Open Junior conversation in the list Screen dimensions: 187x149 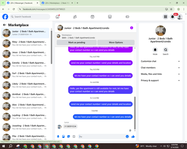click(x=25, y=33)
